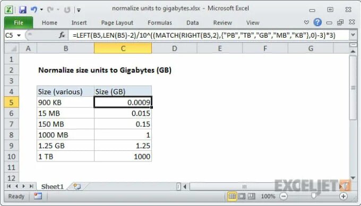
Task: Click the Excel application icon
Action: click(x=9, y=10)
